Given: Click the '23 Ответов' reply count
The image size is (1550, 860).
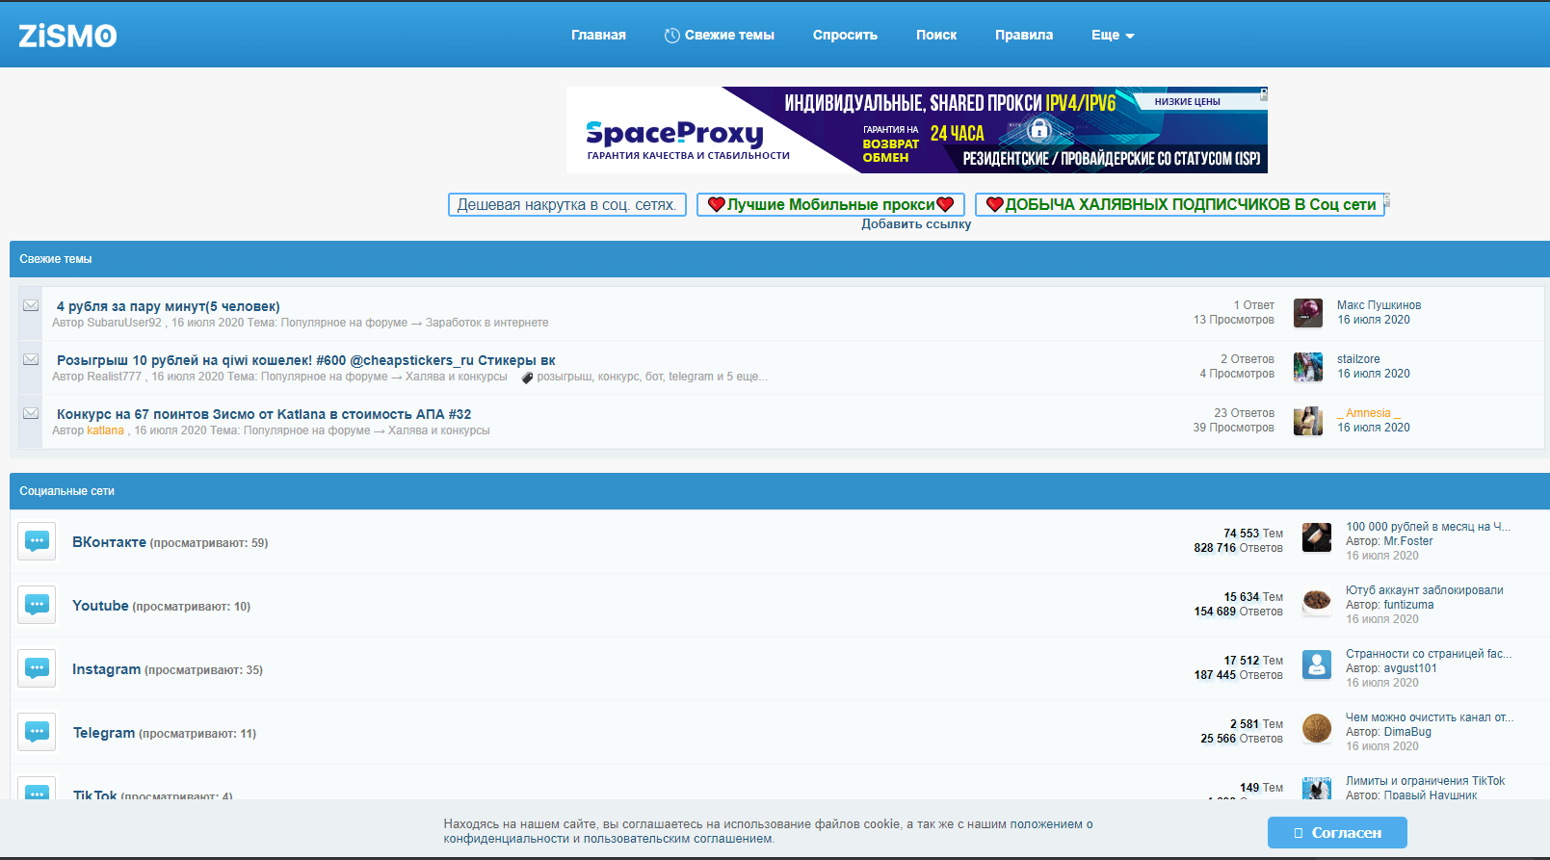Looking at the screenshot, I should 1244,413.
